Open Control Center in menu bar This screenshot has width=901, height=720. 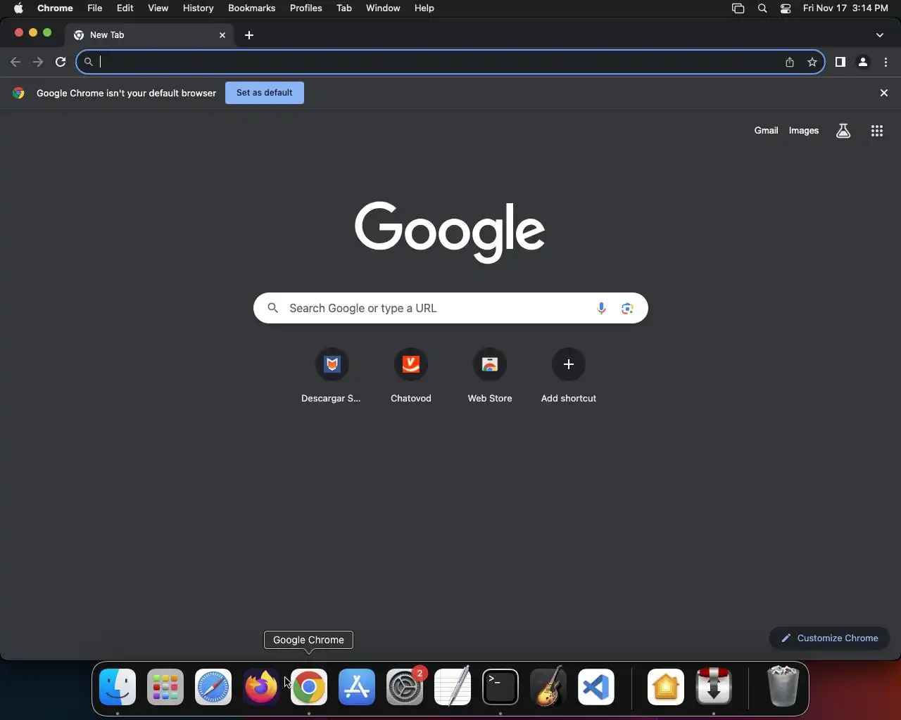[x=786, y=8]
